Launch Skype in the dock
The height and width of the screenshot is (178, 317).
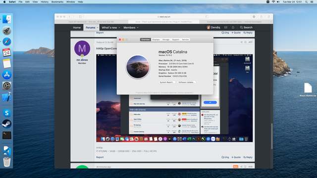tap(6, 113)
